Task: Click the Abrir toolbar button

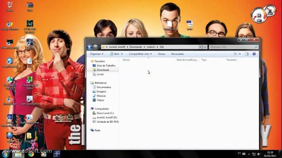Action: click(x=115, y=54)
